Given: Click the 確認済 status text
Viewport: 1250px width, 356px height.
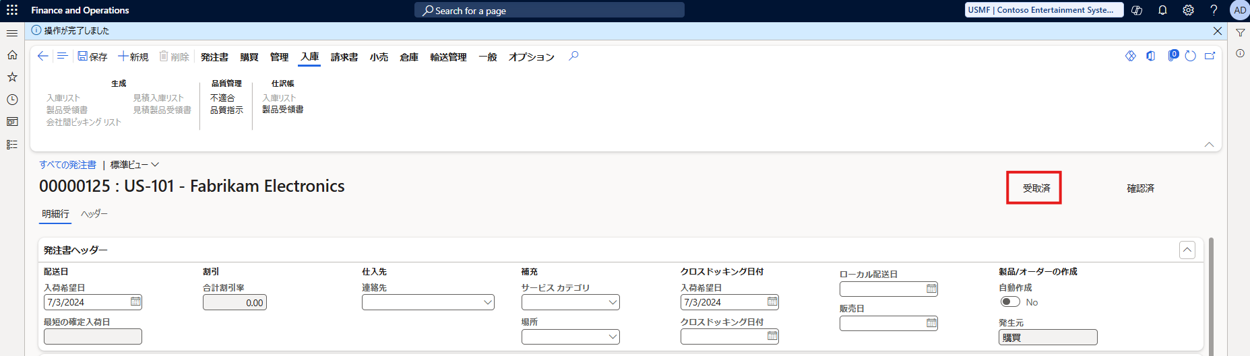Looking at the screenshot, I should (1141, 188).
